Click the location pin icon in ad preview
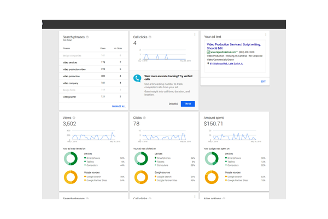This screenshot has width=328, height=219. (208, 64)
